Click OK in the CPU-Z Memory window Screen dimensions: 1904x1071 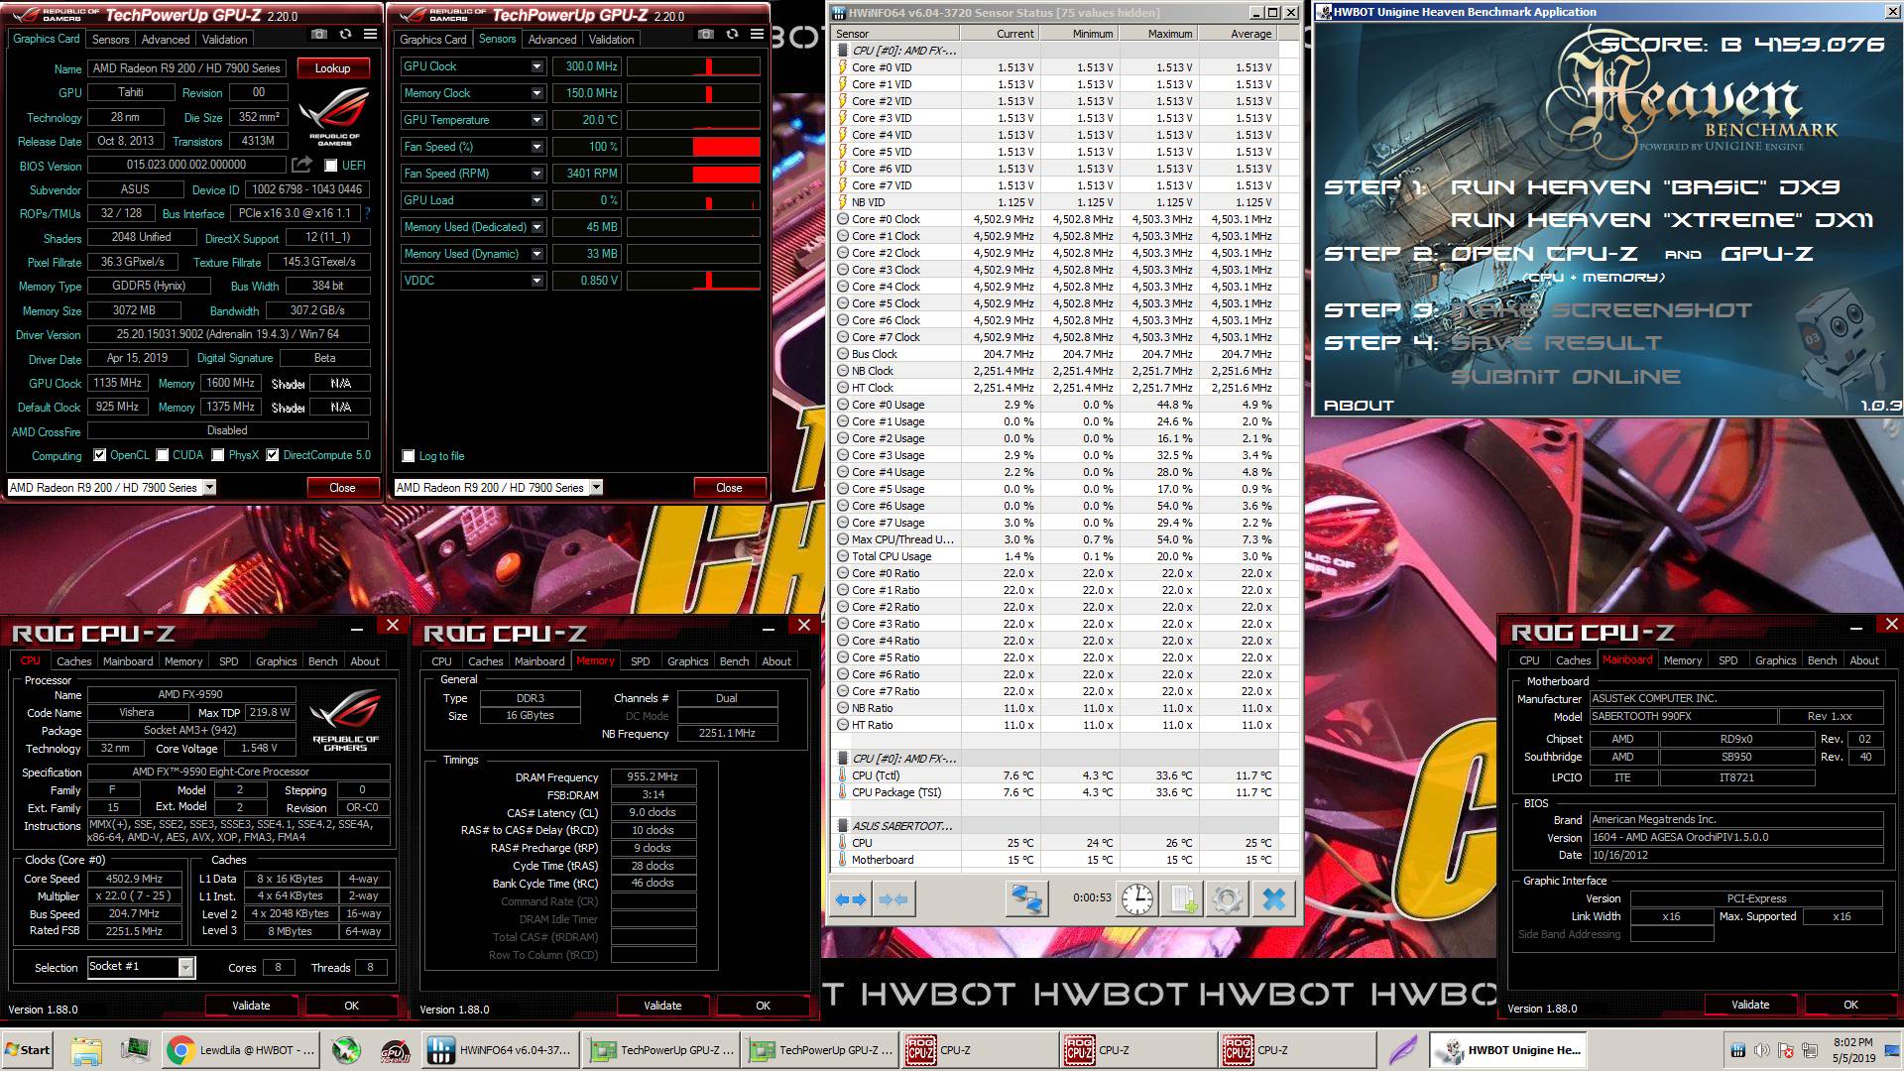[x=763, y=1006]
